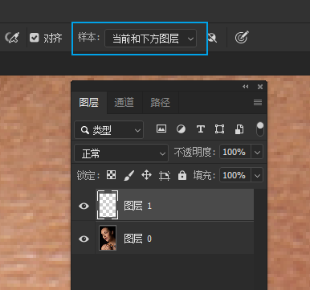Switch to the 路径 tab

[x=160, y=103]
